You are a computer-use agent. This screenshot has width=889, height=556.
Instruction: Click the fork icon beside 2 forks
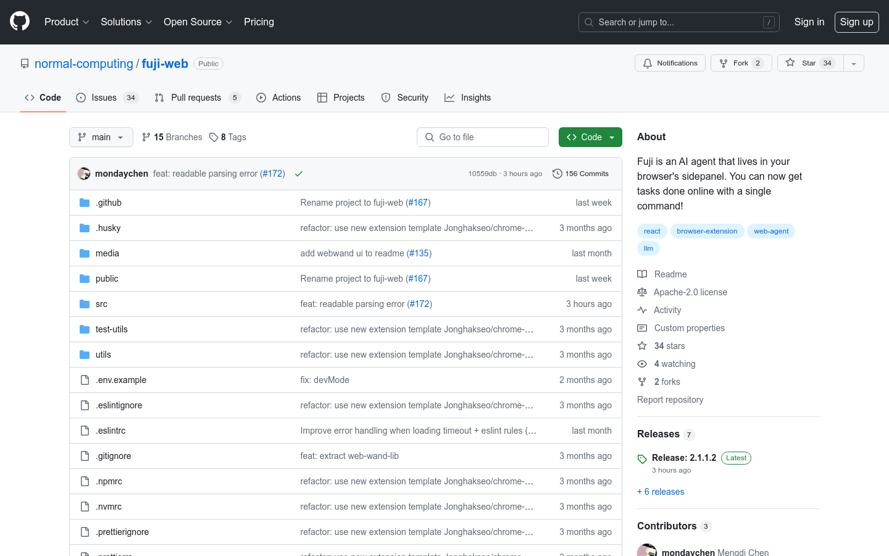pos(642,382)
